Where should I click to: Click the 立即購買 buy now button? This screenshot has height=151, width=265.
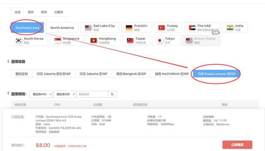[x=237, y=145]
